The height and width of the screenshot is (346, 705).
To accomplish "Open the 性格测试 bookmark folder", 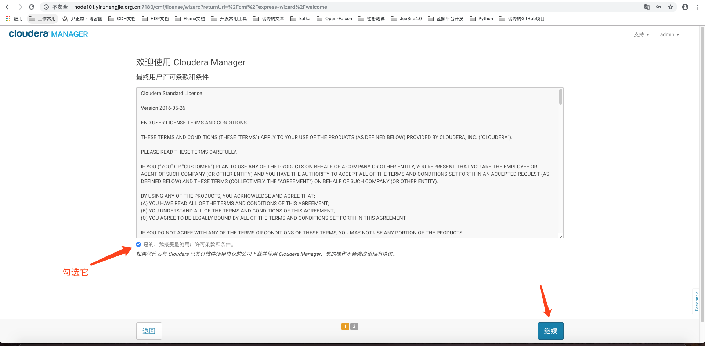I will click(x=371, y=18).
